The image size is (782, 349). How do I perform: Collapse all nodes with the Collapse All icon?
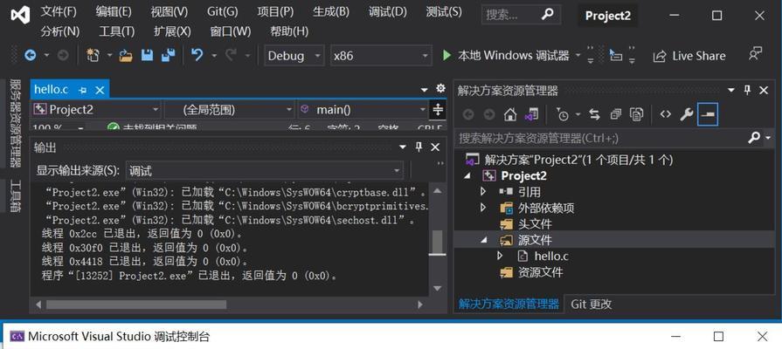click(x=615, y=115)
